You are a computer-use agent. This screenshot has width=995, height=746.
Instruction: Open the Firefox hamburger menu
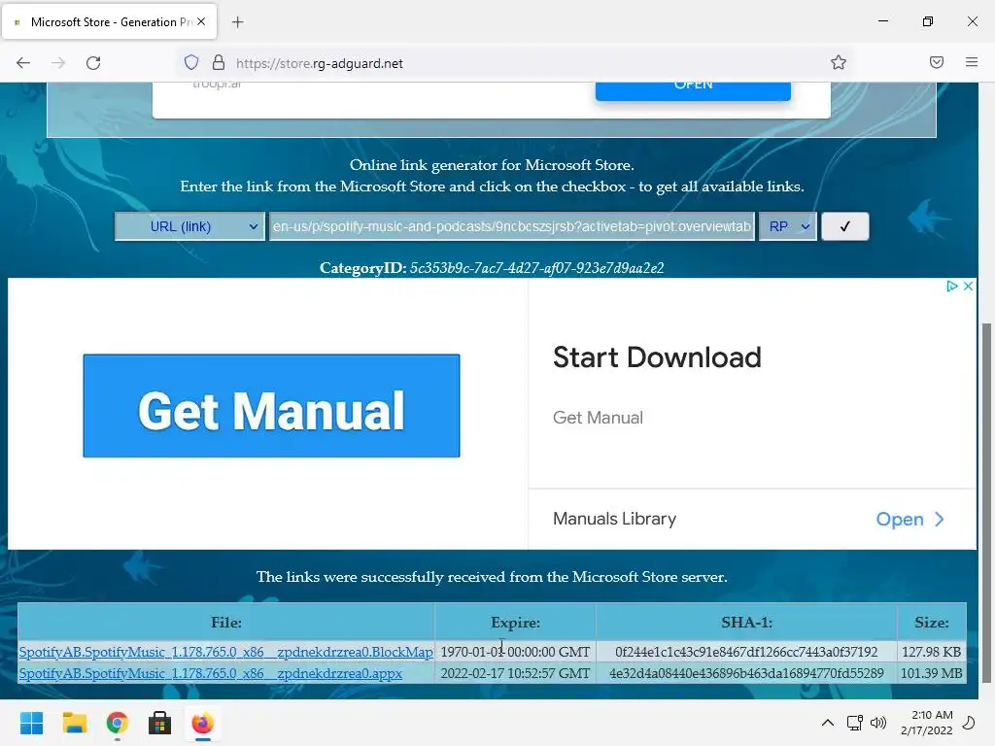[972, 62]
